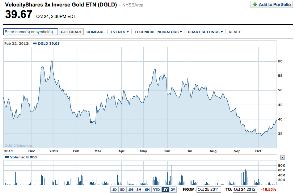
Task: Click the '35' price axis label
Action: coord(280,134)
